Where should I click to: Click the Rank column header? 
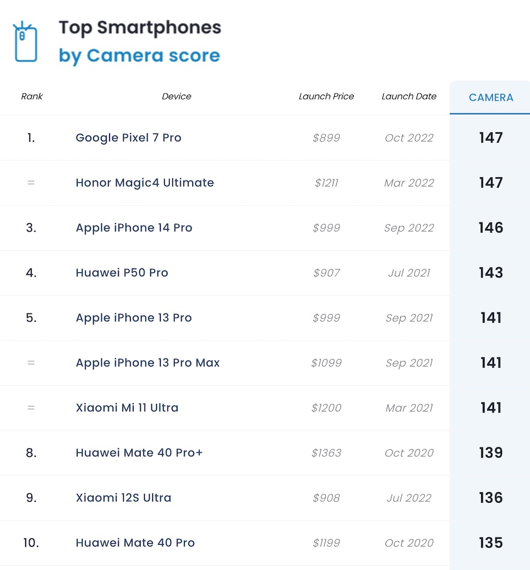32,96
